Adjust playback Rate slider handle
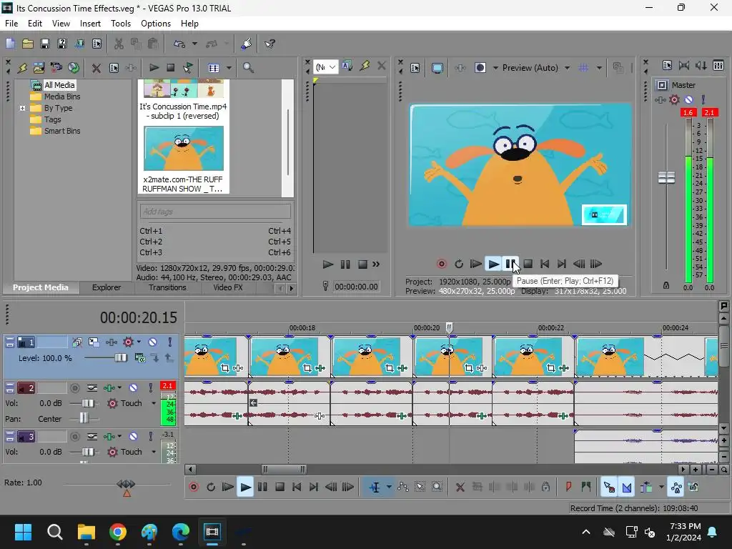Viewport: 732px width, 549px height. (126, 485)
